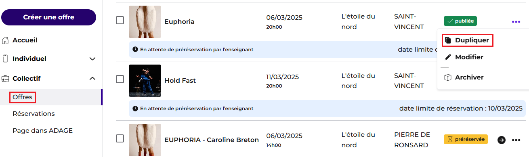The width and height of the screenshot is (529, 157).
Task: Open Page dans ADAGE sidebar link
Action: 42,130
